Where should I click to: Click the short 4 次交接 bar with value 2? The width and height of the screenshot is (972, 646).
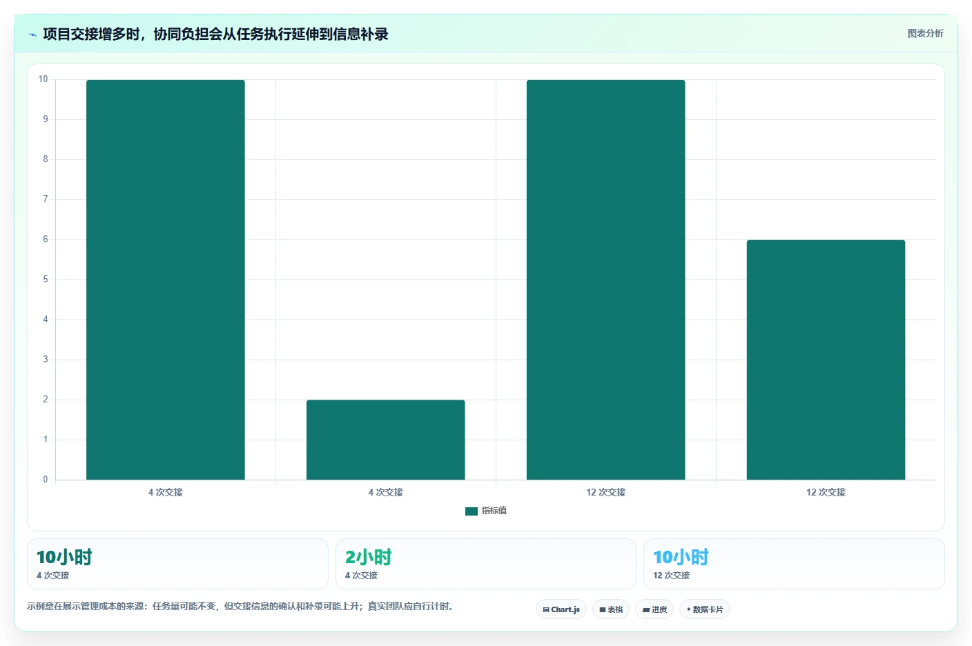(386, 440)
